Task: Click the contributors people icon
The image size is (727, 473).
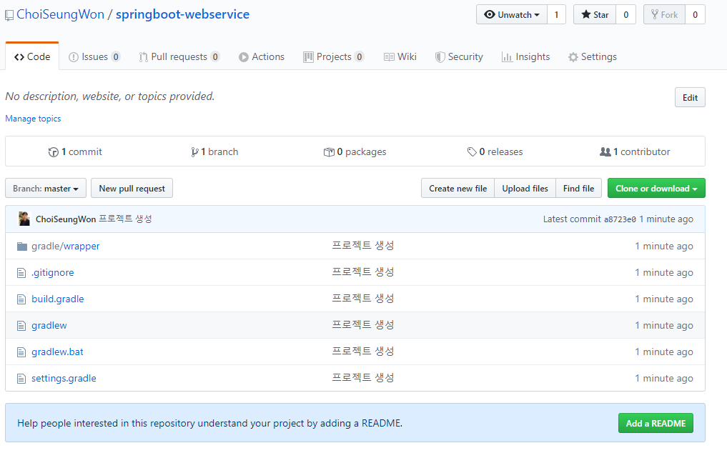Action: 605,151
